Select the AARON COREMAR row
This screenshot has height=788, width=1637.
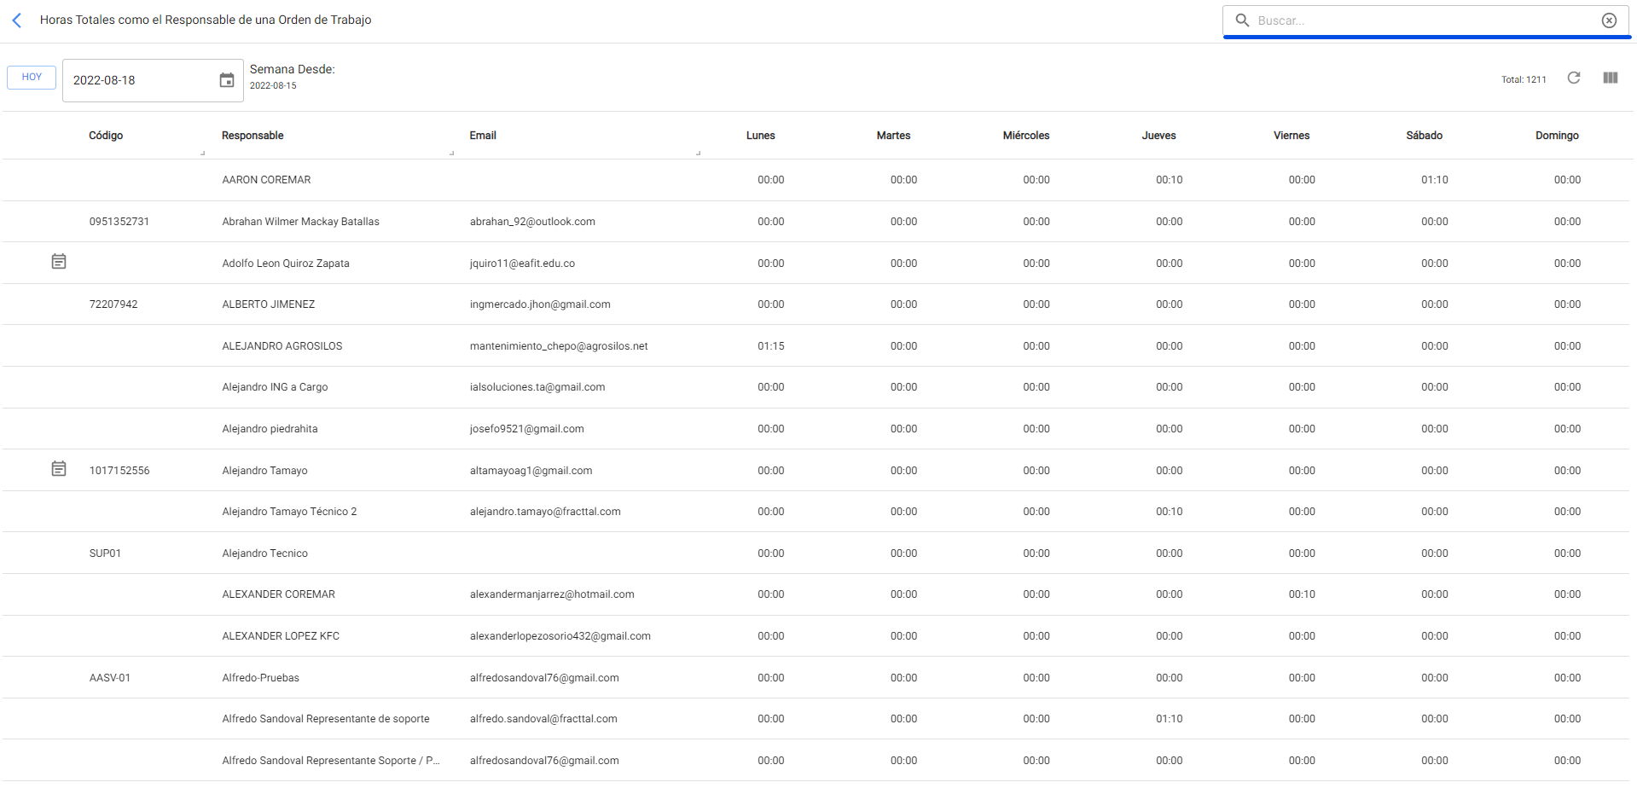pos(266,180)
